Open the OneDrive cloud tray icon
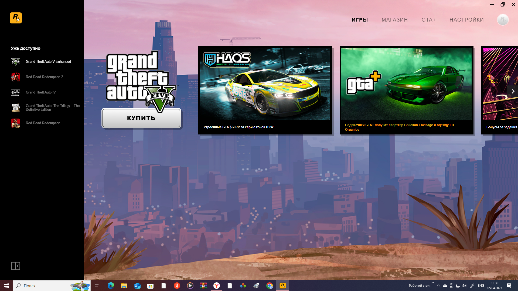The width and height of the screenshot is (518, 291). click(x=445, y=286)
